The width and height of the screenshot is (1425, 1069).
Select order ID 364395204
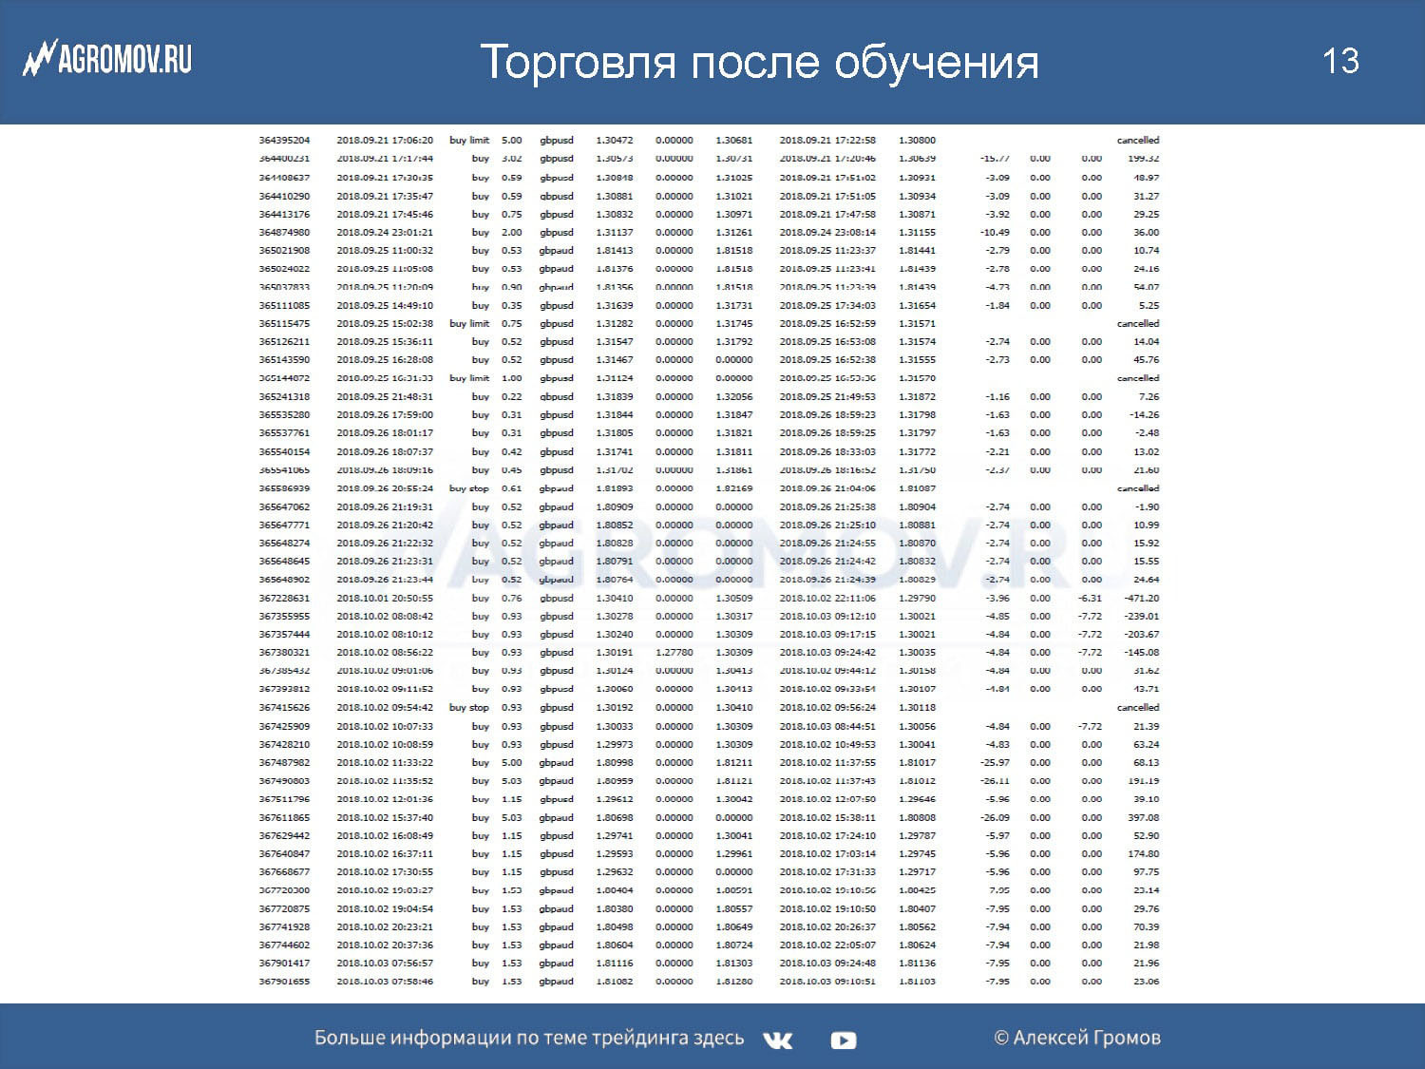coord(284,140)
